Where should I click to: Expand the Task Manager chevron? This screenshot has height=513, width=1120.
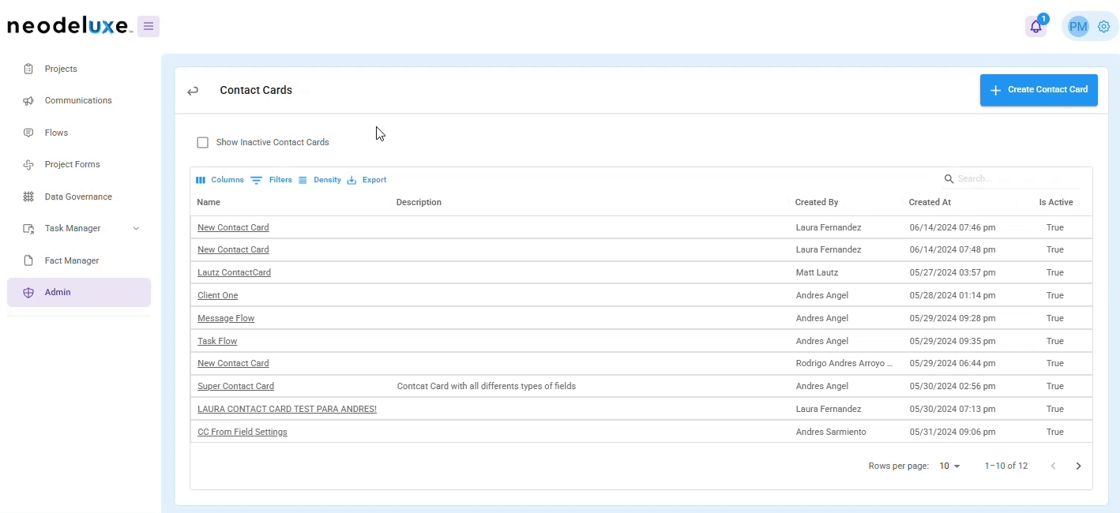click(136, 229)
